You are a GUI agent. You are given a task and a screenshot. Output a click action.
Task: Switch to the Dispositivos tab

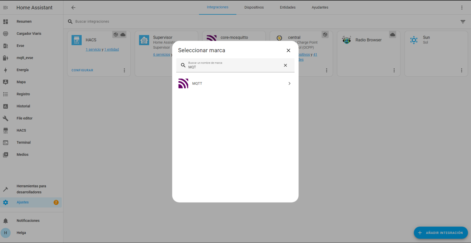coord(254,7)
